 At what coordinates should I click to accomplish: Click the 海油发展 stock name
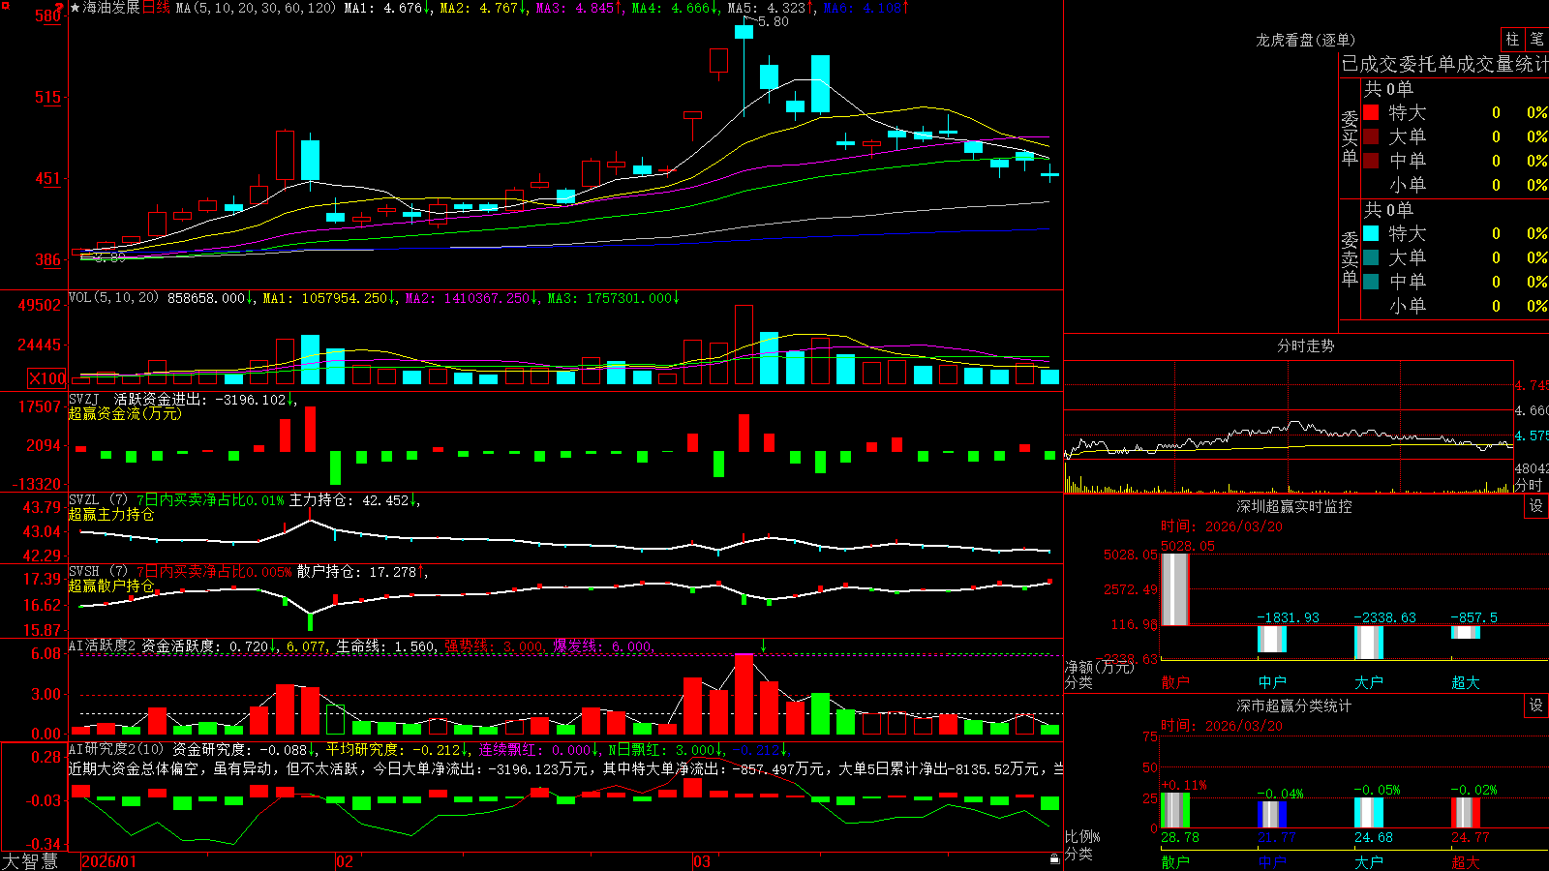pyautogui.click(x=111, y=8)
